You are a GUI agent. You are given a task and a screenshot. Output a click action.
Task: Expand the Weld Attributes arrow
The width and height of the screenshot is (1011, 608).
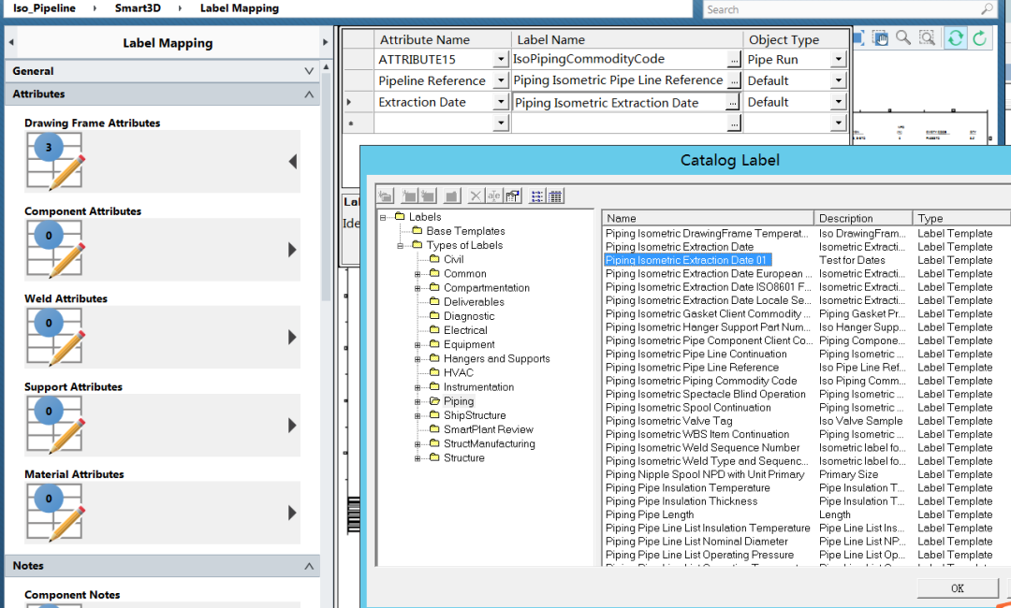(x=292, y=337)
